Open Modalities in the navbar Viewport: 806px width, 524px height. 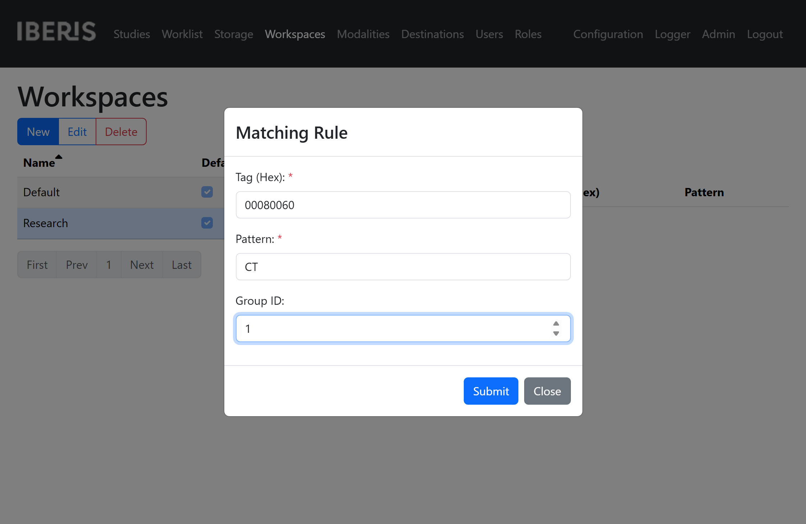(x=363, y=34)
